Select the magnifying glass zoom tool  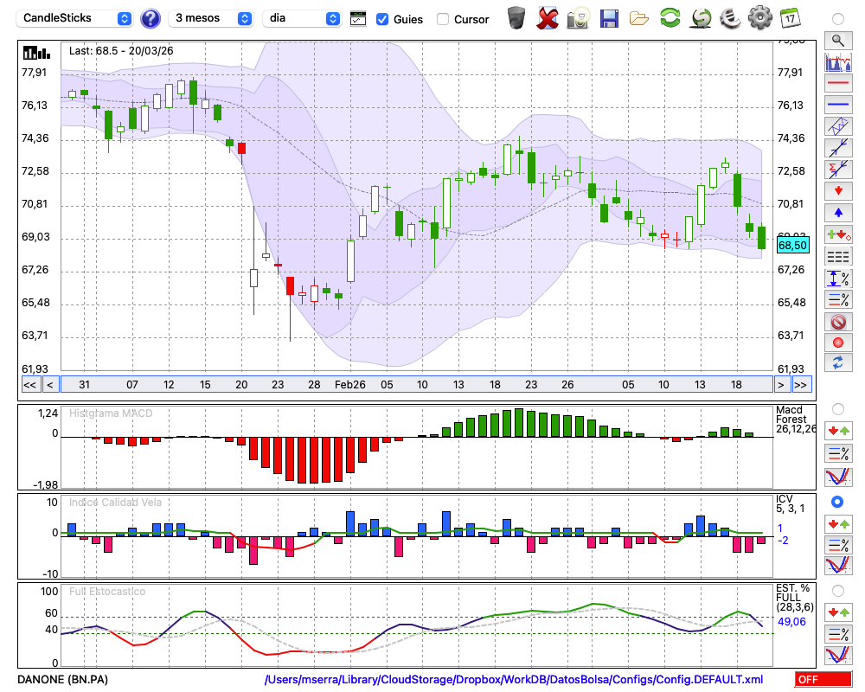tap(837, 40)
